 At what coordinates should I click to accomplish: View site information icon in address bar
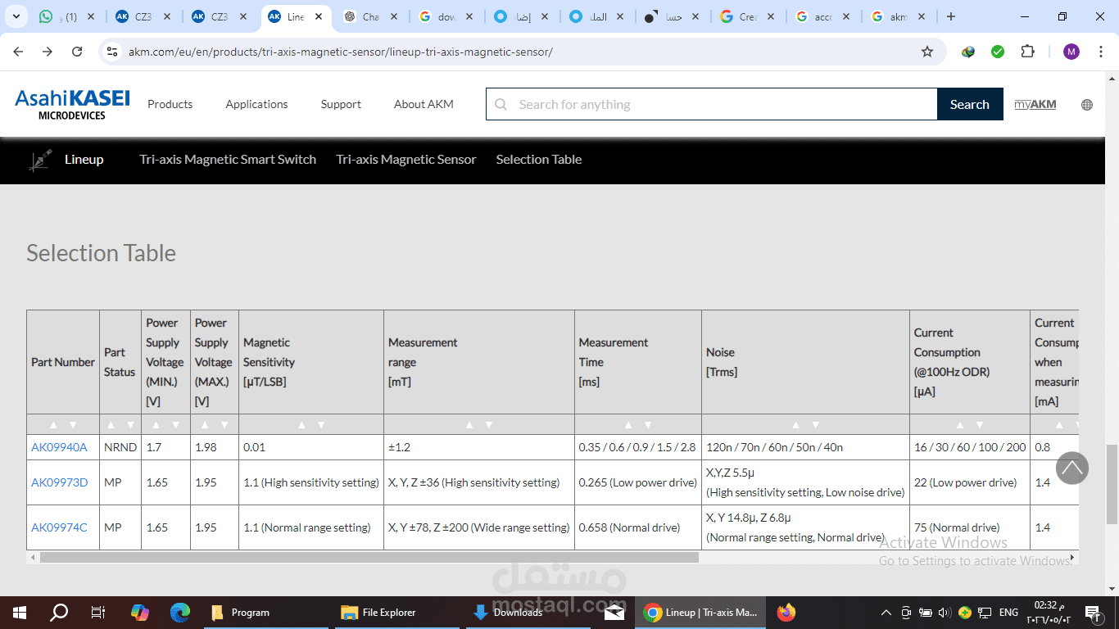(113, 52)
